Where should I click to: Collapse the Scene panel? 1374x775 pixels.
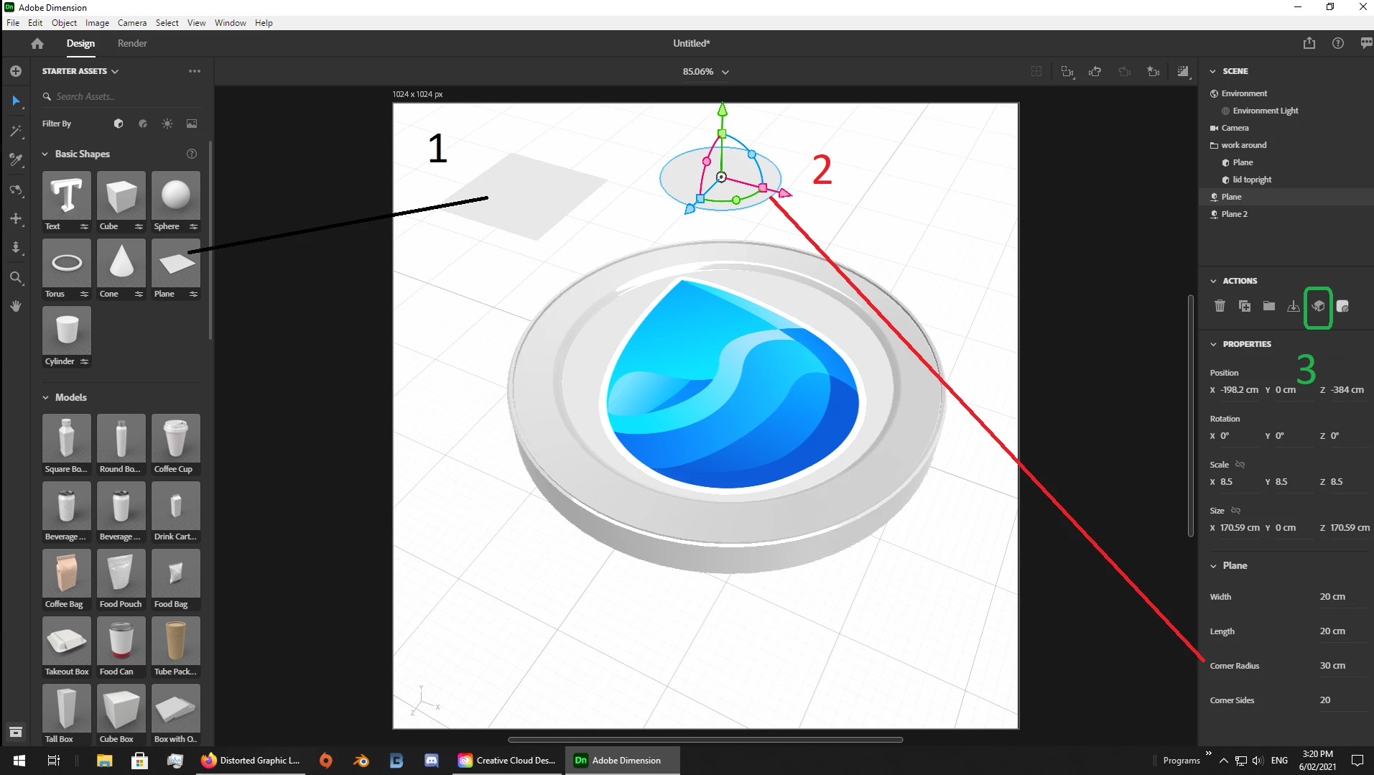pos(1213,71)
